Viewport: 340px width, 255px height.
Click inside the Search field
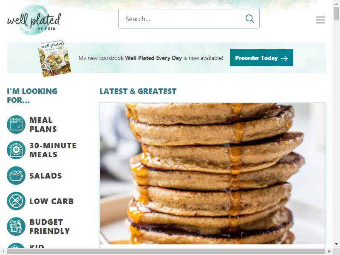pyautogui.click(x=184, y=19)
